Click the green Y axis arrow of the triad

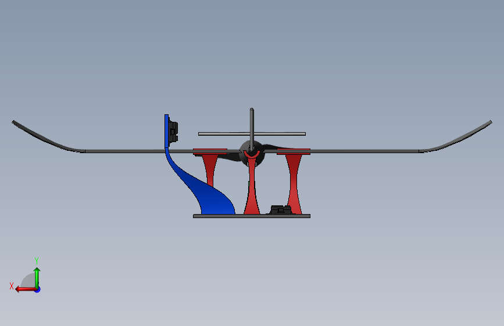pos(37,277)
